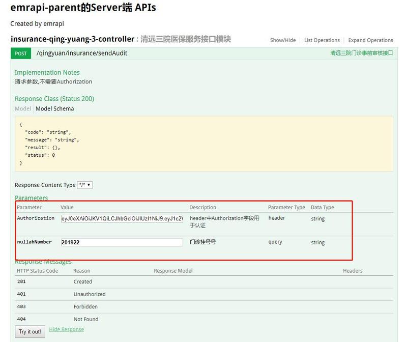The image size is (407, 342).
Task: Click the 'Not Found' reason text
Action: (86, 319)
